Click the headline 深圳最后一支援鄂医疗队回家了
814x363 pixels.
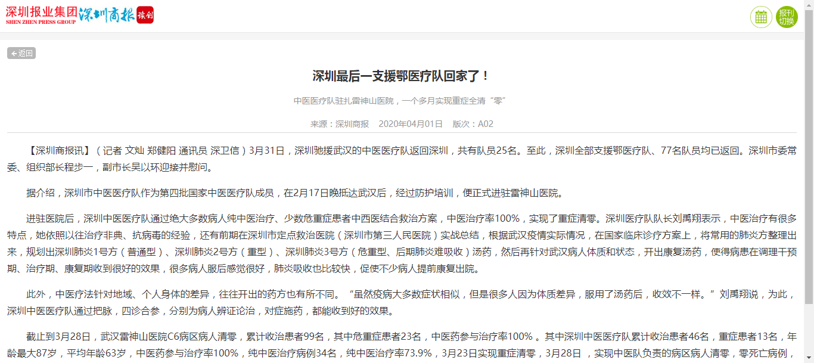tap(402, 76)
